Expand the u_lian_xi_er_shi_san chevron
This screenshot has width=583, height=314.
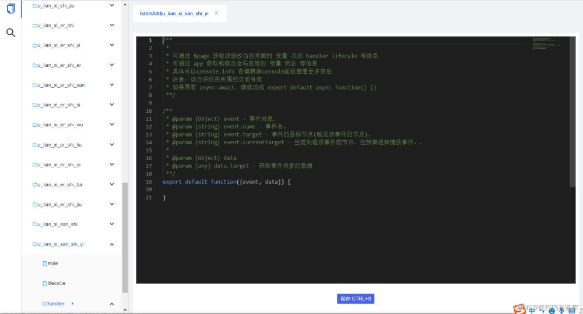click(111, 85)
